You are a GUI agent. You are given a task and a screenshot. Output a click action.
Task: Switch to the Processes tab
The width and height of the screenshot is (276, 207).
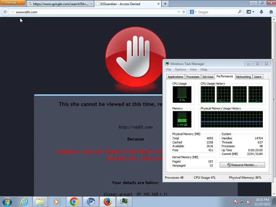point(193,77)
